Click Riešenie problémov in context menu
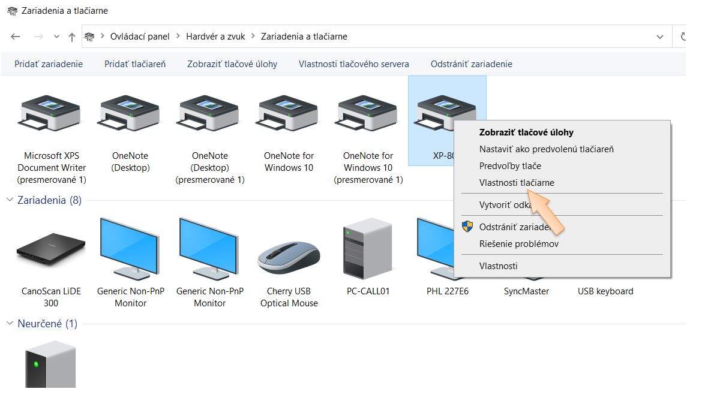 [x=518, y=244]
